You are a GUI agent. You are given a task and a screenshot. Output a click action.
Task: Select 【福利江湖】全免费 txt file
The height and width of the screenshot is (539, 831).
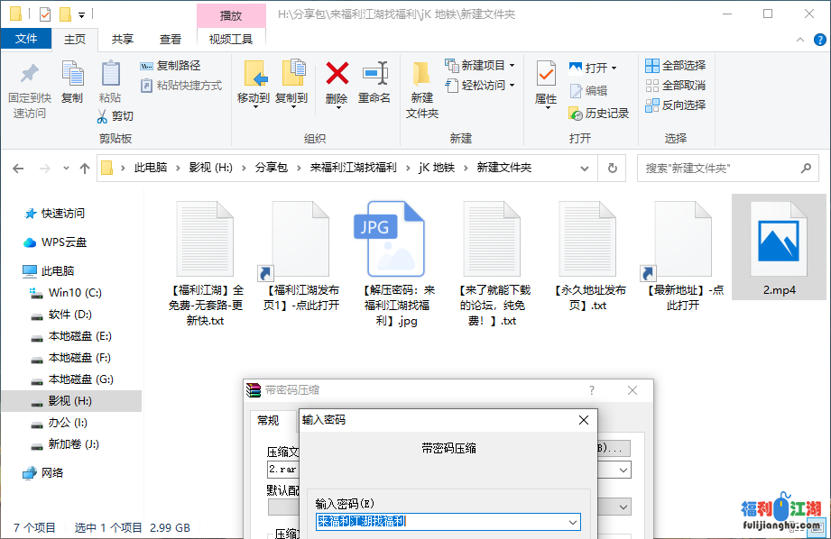point(206,263)
